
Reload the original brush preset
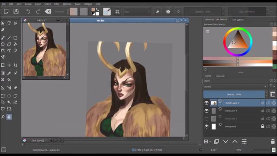[178, 12]
